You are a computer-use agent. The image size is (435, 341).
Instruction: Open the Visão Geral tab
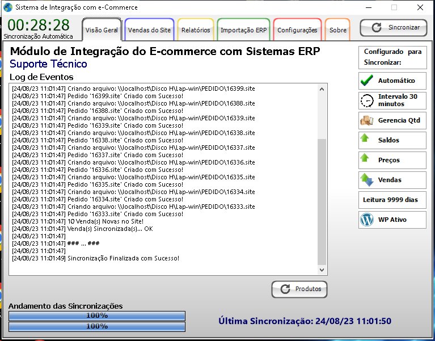coord(102,30)
